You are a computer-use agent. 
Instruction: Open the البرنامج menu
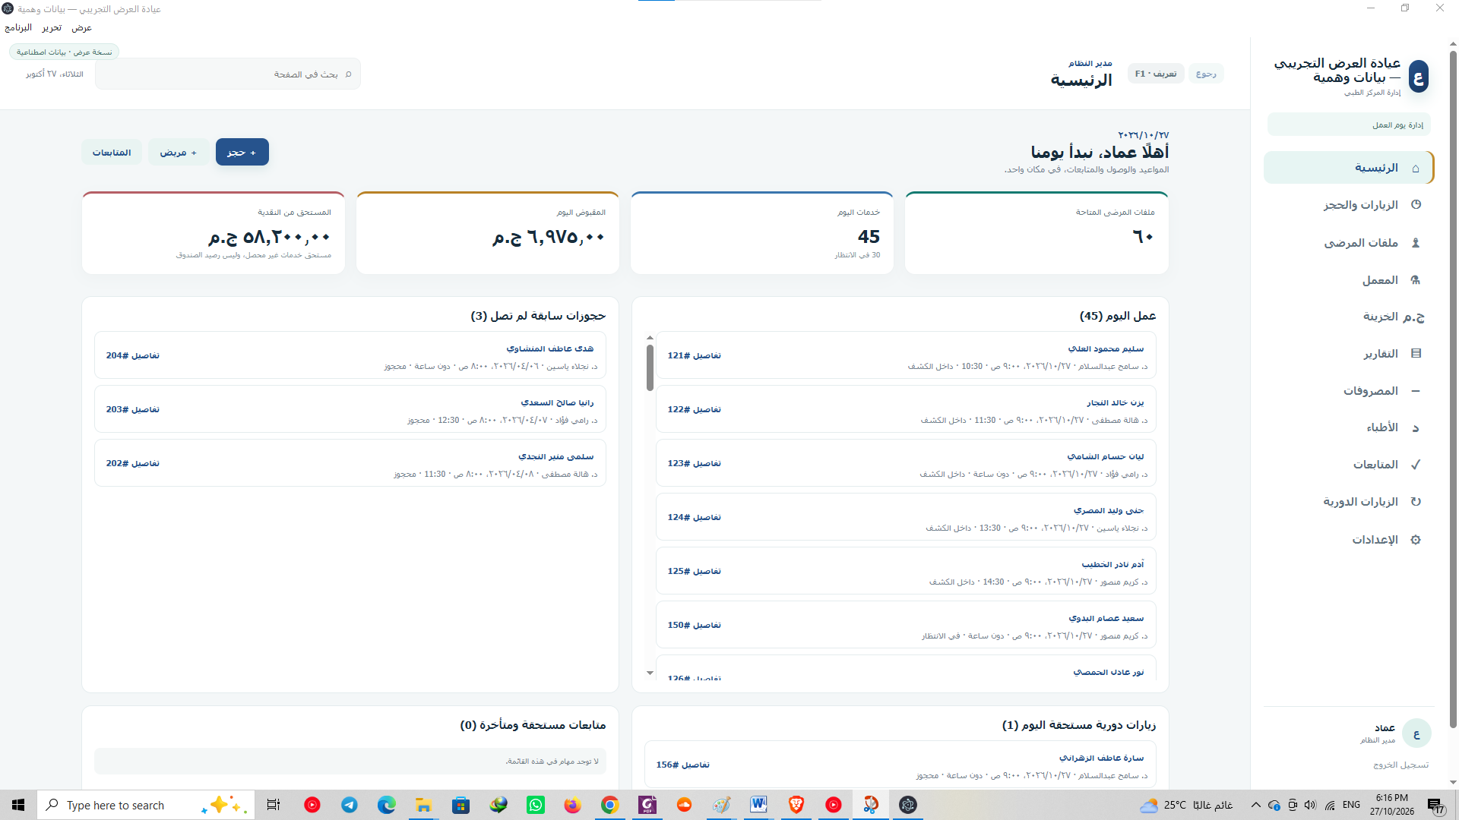[x=18, y=28]
